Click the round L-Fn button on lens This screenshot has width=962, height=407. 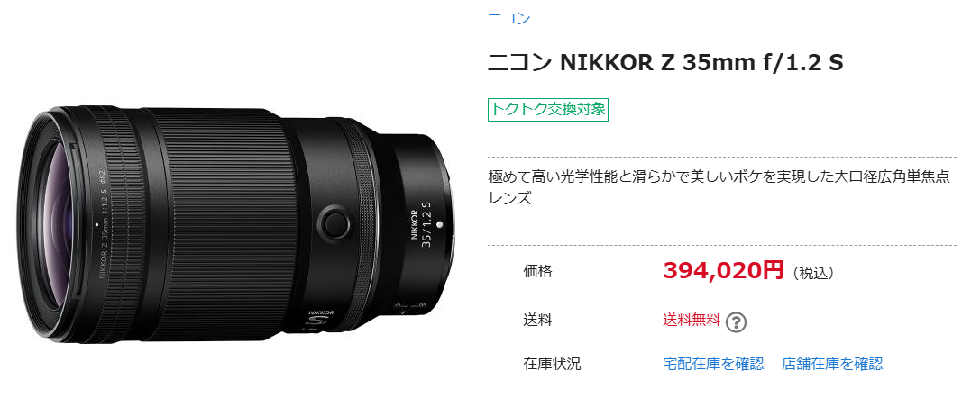pos(334,222)
